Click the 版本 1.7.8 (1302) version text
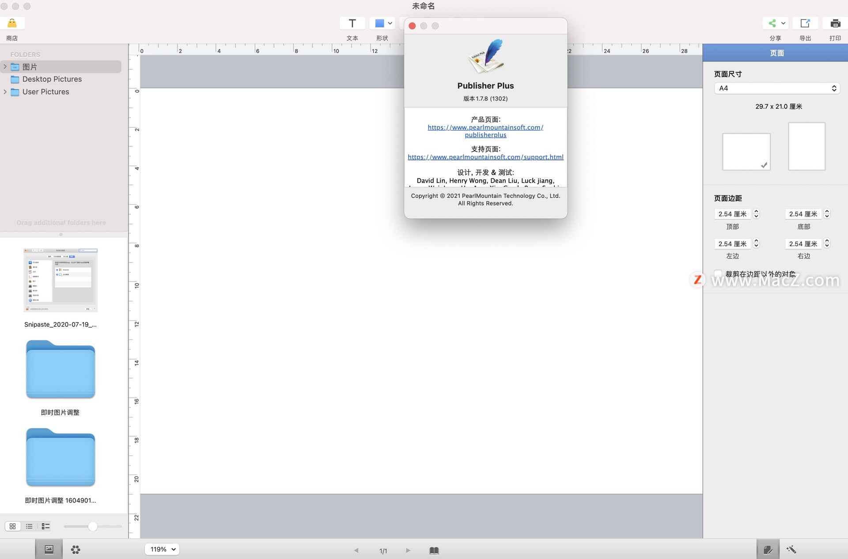Screen dimensions: 848x559 tap(485, 99)
